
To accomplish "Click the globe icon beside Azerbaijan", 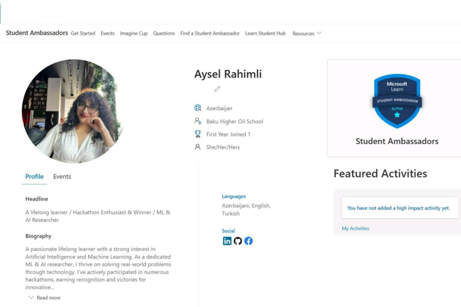I will (198, 108).
